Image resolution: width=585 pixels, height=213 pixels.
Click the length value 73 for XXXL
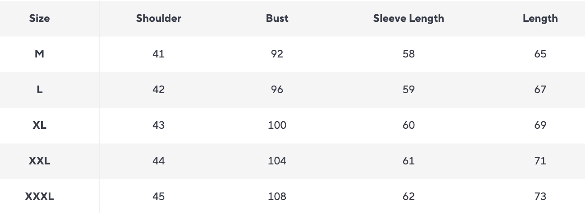pos(540,197)
